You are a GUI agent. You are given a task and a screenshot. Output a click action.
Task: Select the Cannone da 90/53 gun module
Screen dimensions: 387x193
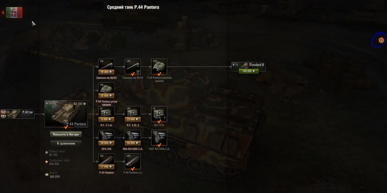pos(106,67)
